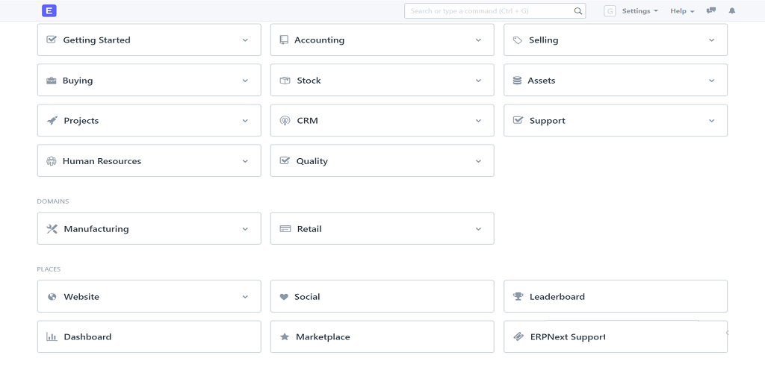
Task: Open the Stock module card
Action: pos(382,81)
